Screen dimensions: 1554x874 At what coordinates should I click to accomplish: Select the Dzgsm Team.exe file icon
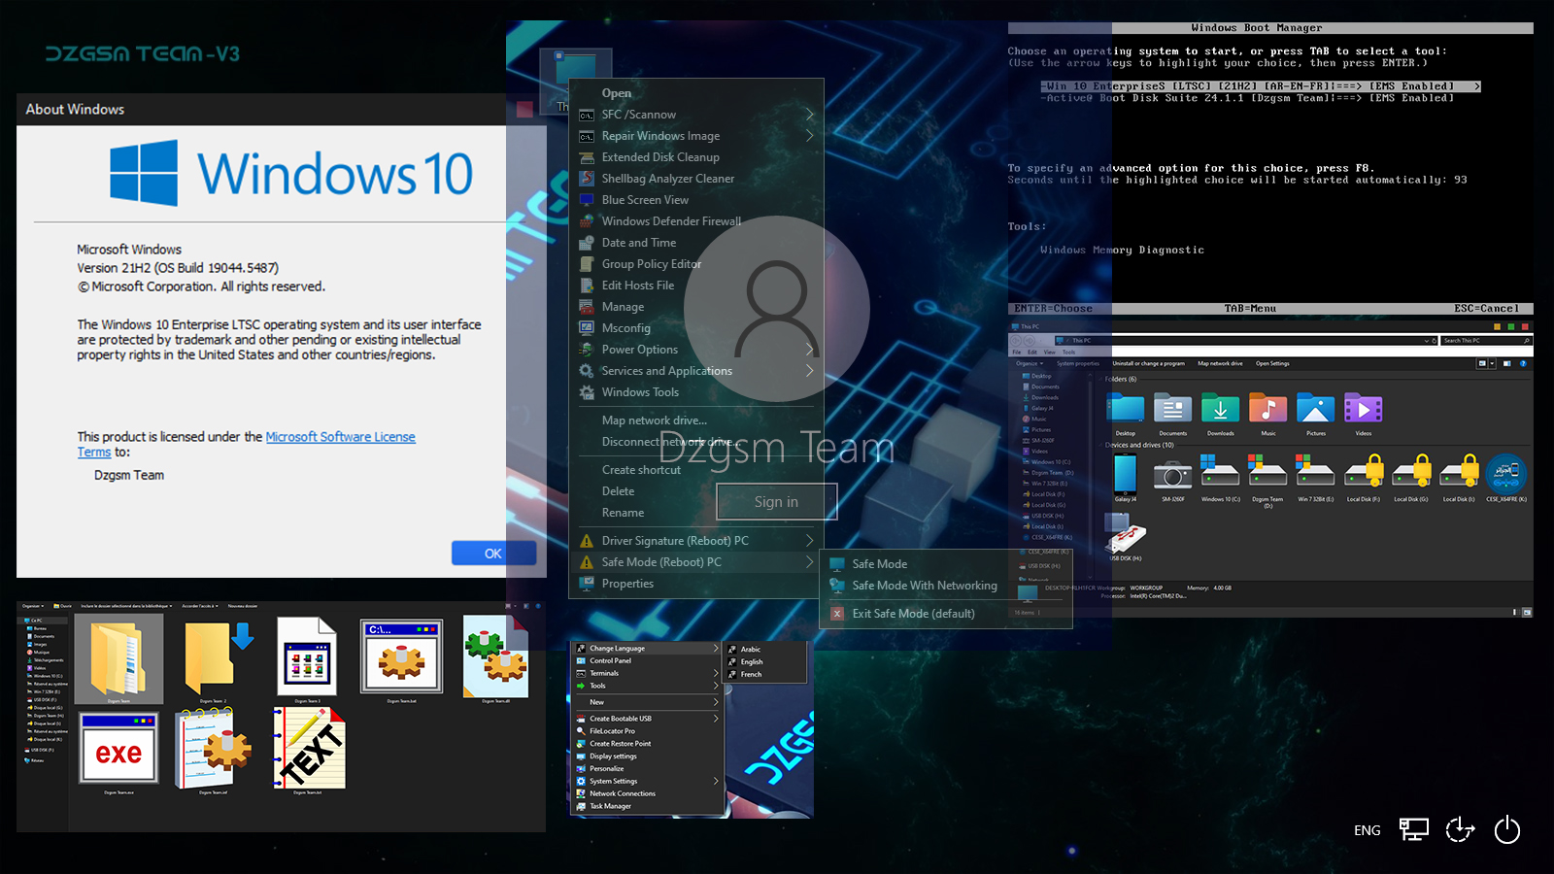coord(118,749)
